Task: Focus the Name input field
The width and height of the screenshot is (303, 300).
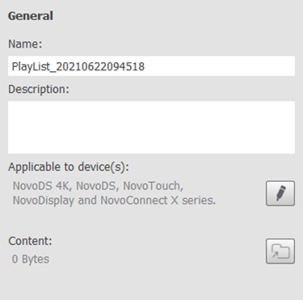Action: click(x=151, y=66)
